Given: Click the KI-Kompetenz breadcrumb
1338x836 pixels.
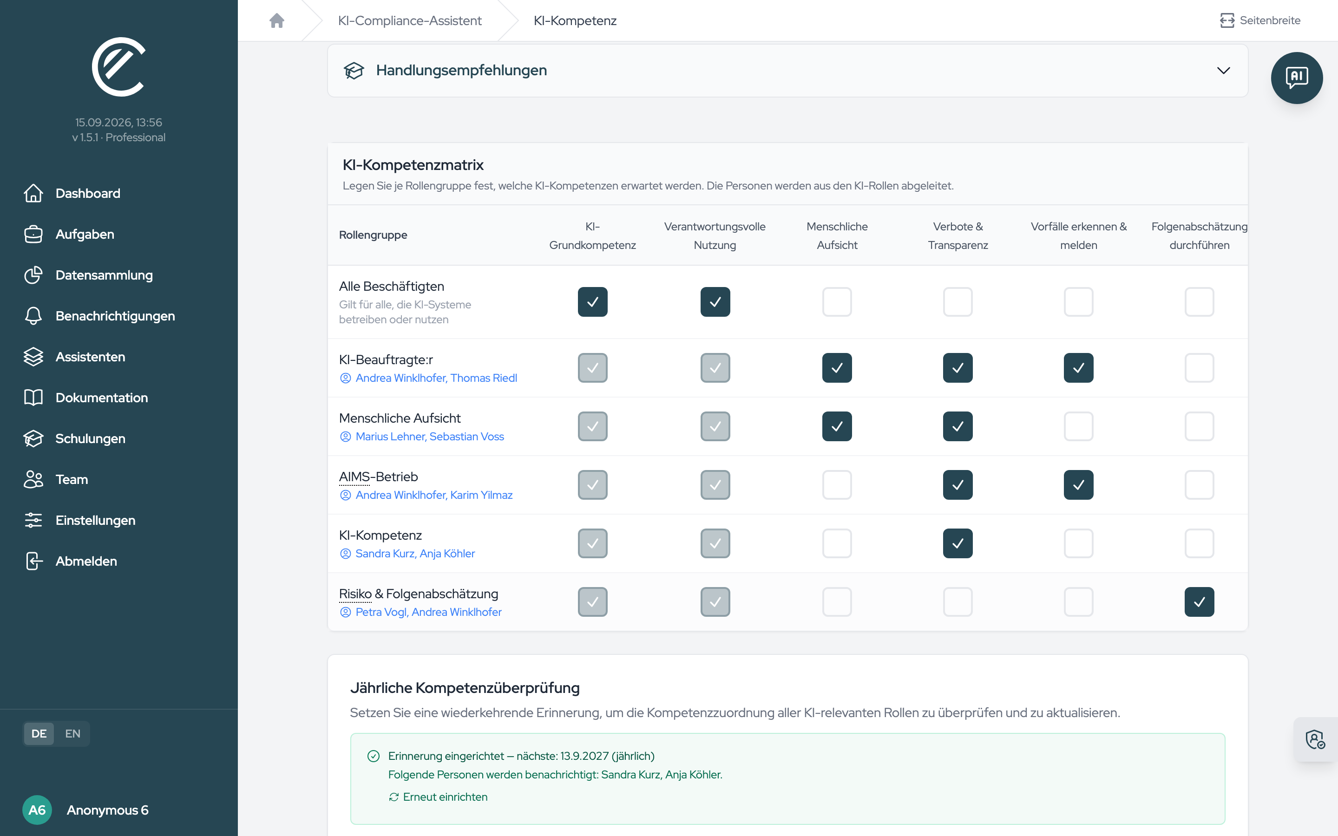Looking at the screenshot, I should [x=575, y=20].
